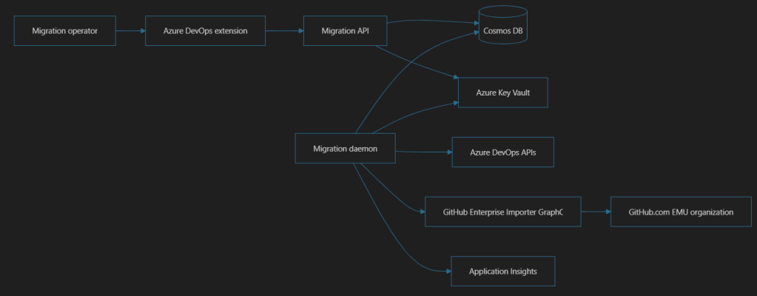Select the Azure Key Vault node

[x=502, y=92]
